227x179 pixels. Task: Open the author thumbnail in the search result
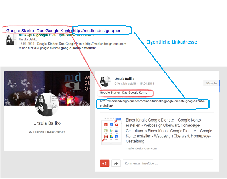12,40
